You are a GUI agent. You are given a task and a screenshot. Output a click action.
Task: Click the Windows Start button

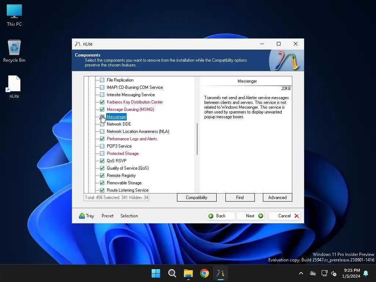pyautogui.click(x=156, y=273)
